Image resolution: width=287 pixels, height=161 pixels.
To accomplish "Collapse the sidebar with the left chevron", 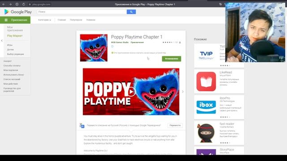I will 2,41.
